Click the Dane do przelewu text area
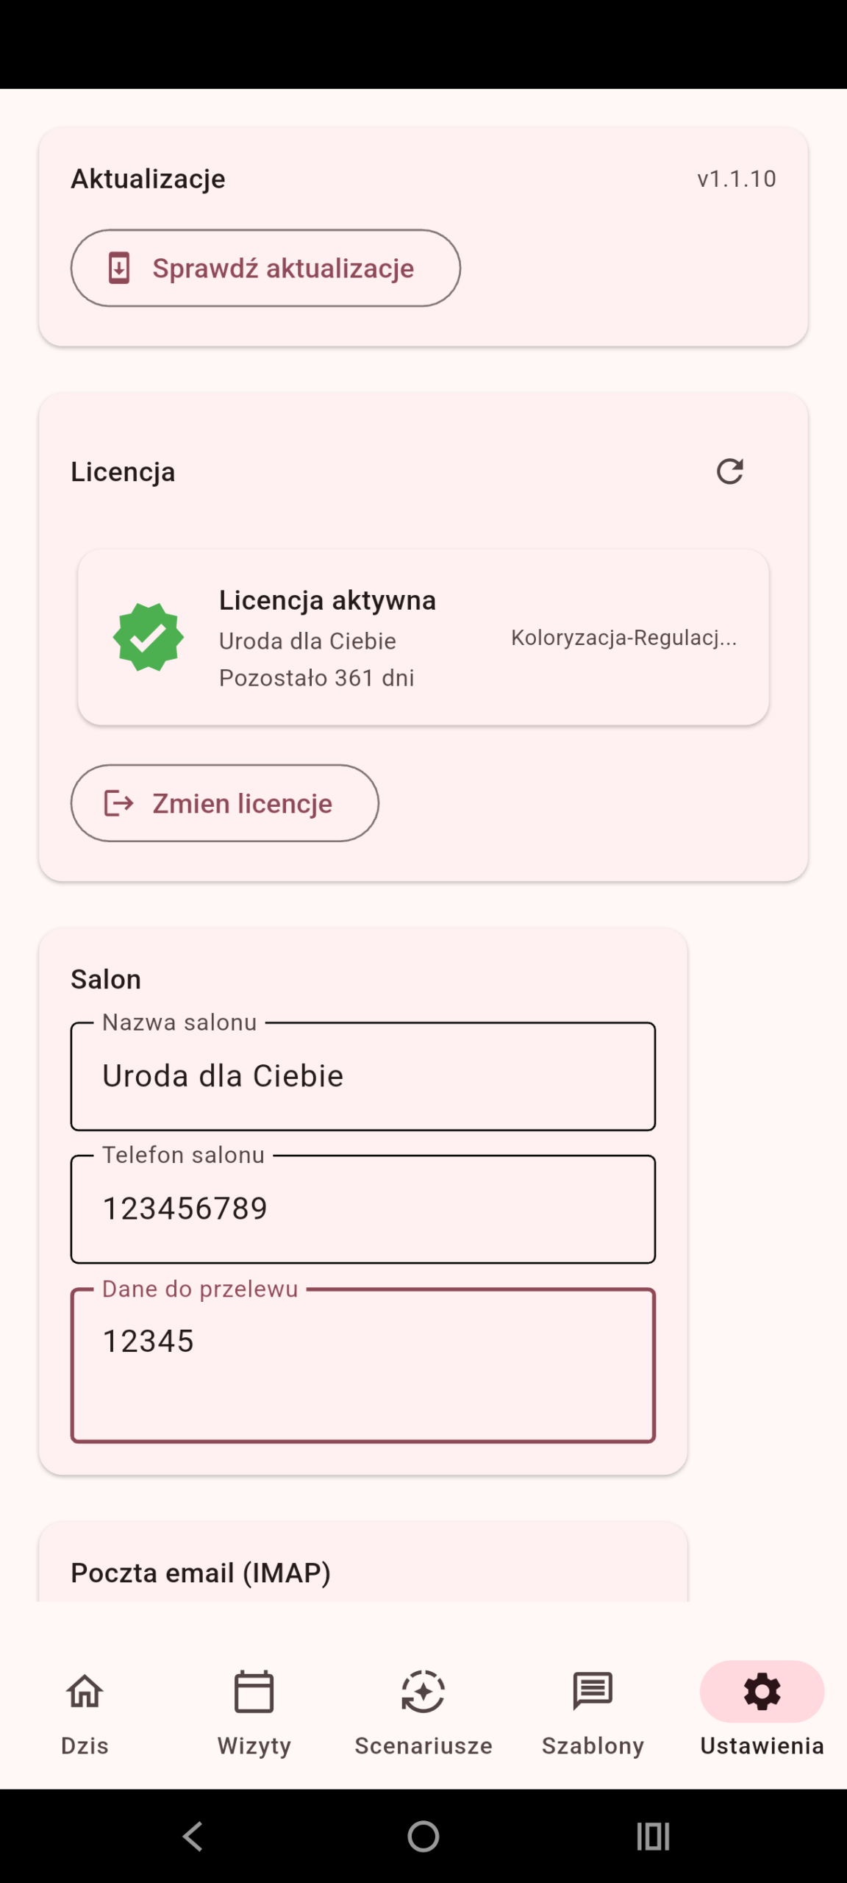847x1883 pixels. coord(363,1365)
